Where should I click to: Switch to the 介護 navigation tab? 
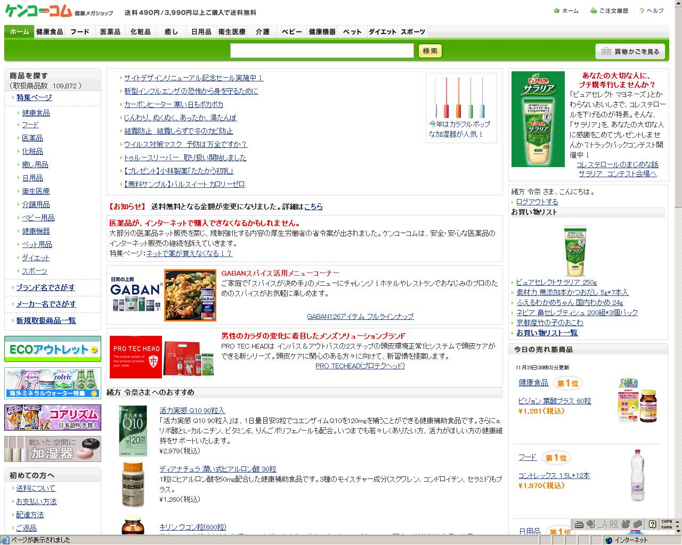[262, 32]
